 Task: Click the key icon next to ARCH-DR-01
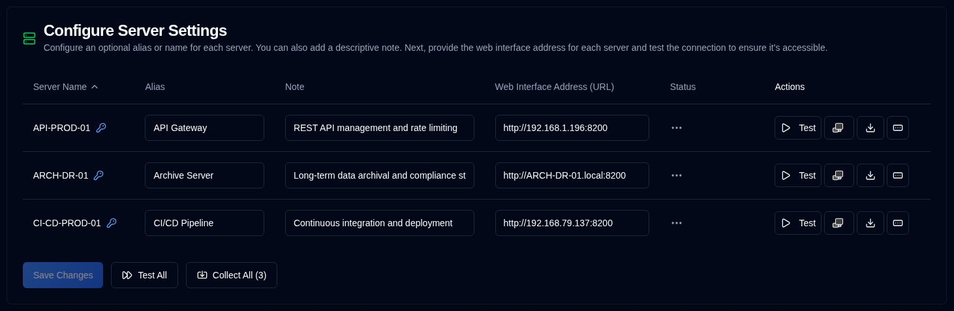99,175
